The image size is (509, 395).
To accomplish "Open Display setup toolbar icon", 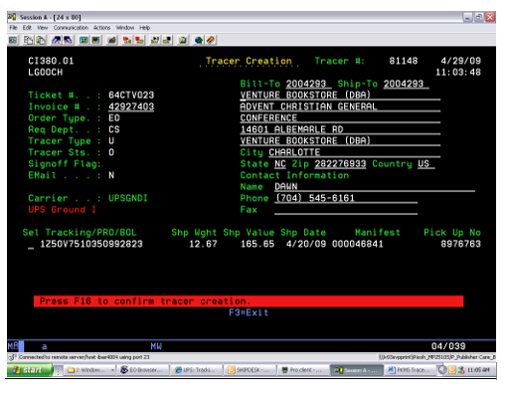I will (84, 40).
